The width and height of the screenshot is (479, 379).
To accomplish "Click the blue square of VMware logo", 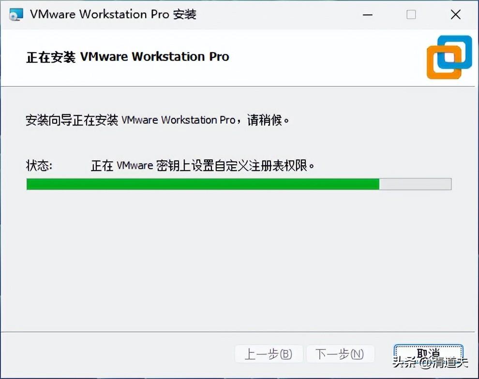I will (x=455, y=52).
